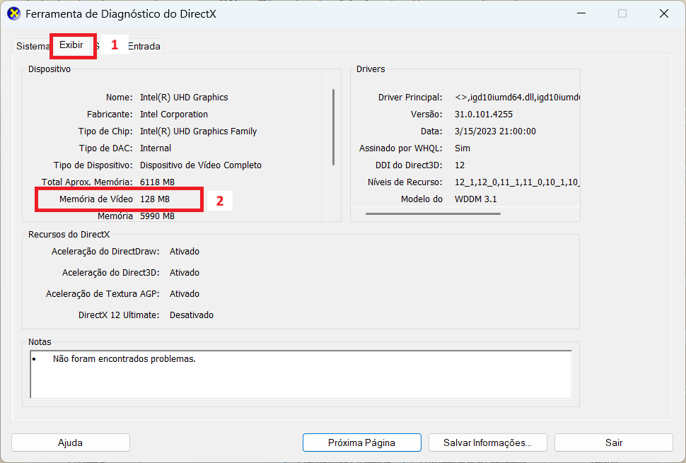
Task: Click 'Ativado' next to Aceleração do DirectDraw
Action: point(185,252)
